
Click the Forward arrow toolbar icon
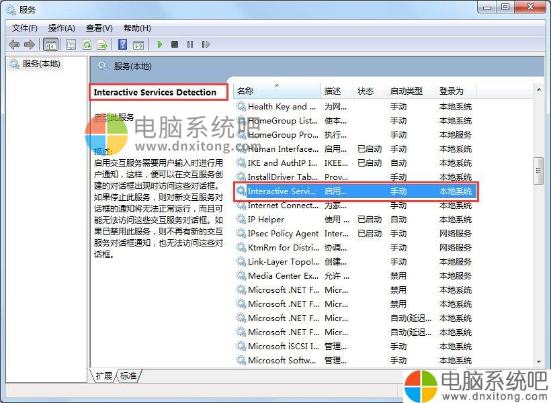29,44
